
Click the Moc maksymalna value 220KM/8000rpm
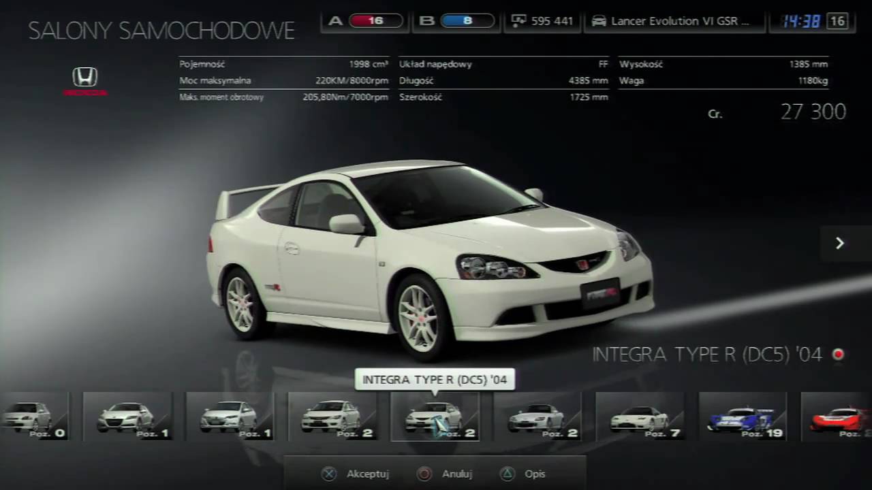click(x=352, y=80)
